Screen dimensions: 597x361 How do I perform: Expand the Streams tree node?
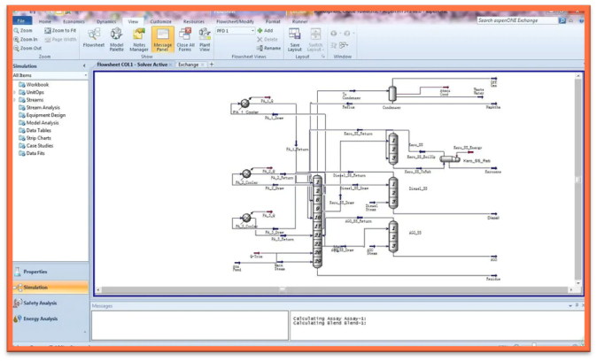pos(16,99)
